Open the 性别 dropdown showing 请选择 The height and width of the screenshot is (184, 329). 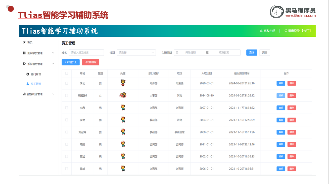pyautogui.click(x=136, y=52)
